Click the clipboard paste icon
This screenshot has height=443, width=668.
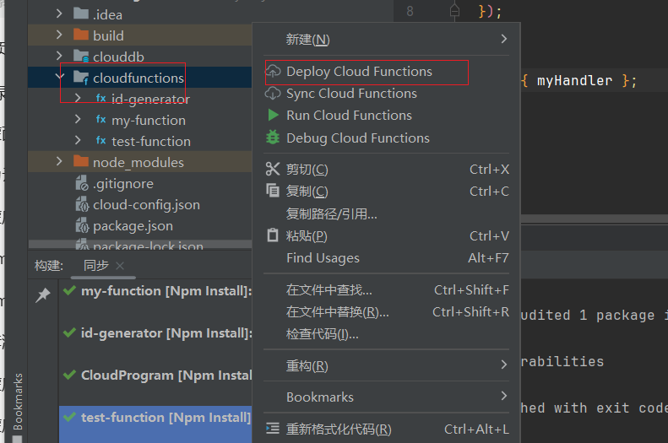tap(273, 235)
